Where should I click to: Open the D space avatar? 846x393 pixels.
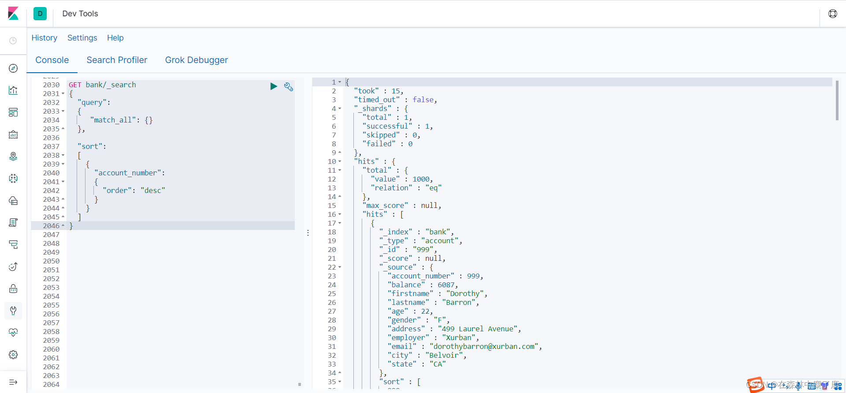point(40,13)
